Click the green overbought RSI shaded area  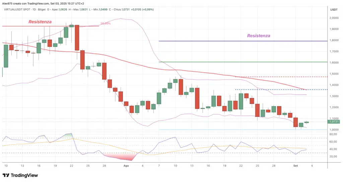tap(68, 135)
